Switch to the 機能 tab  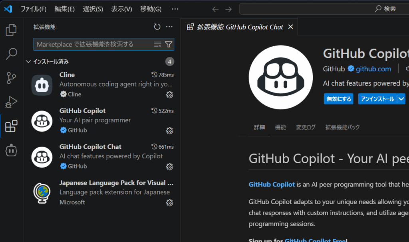pyautogui.click(x=280, y=127)
